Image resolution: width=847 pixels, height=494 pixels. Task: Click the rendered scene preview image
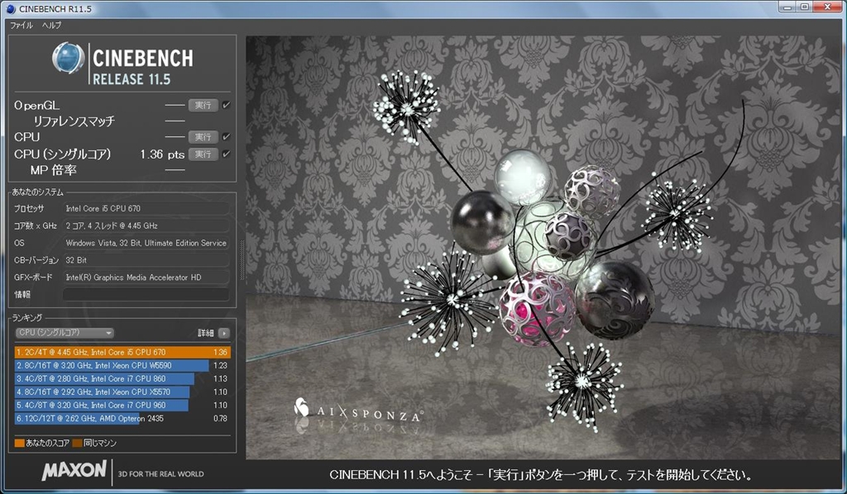click(x=543, y=248)
